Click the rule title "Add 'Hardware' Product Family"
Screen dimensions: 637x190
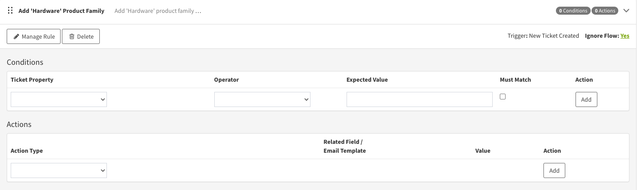point(61,11)
